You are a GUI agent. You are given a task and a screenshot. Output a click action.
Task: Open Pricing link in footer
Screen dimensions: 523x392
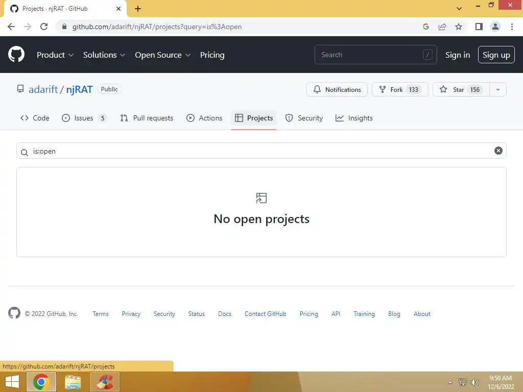click(x=308, y=314)
